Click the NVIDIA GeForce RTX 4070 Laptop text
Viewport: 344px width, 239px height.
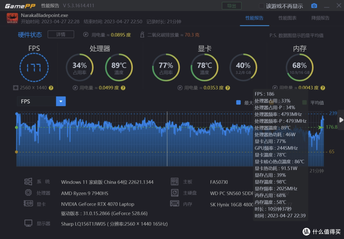coord(98,204)
